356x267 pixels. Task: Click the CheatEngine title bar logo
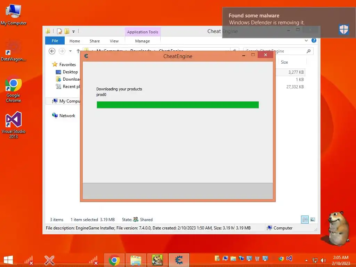pyautogui.click(x=86, y=56)
